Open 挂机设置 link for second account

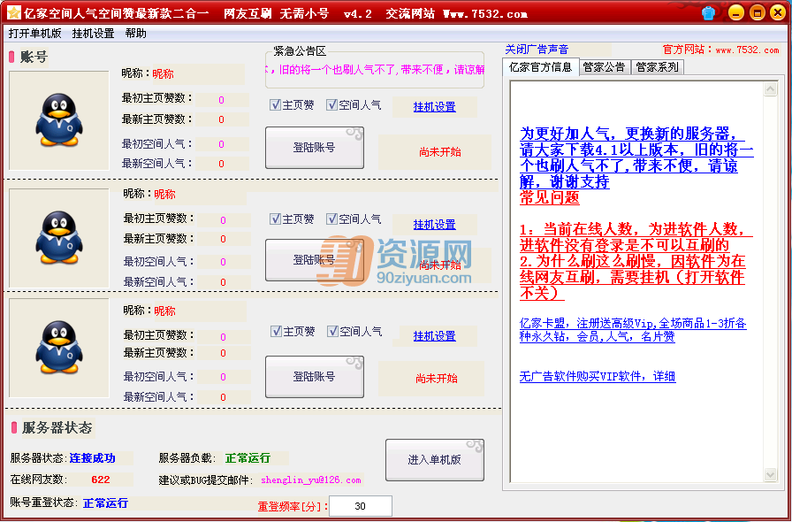(x=434, y=225)
